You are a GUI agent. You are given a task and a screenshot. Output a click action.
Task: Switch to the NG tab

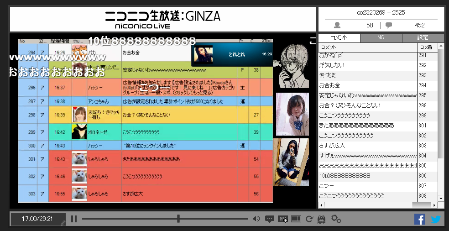click(x=381, y=37)
